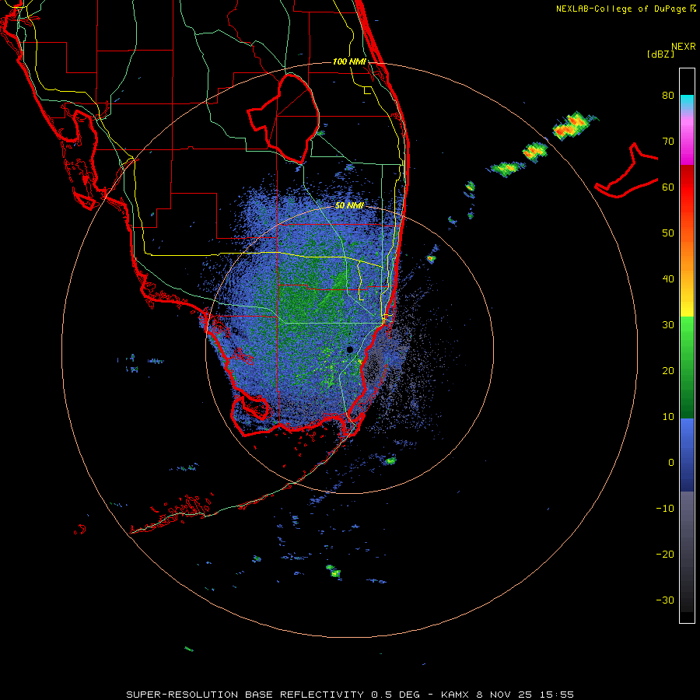Click the 10 value on the dBZ scale
Screen dimensions: 700x700
tap(668, 417)
